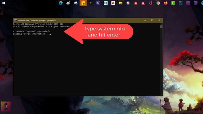Screen dimensions: 203x114
Task: Open File Explorer from the taskbar
Action: coord(121,3)
